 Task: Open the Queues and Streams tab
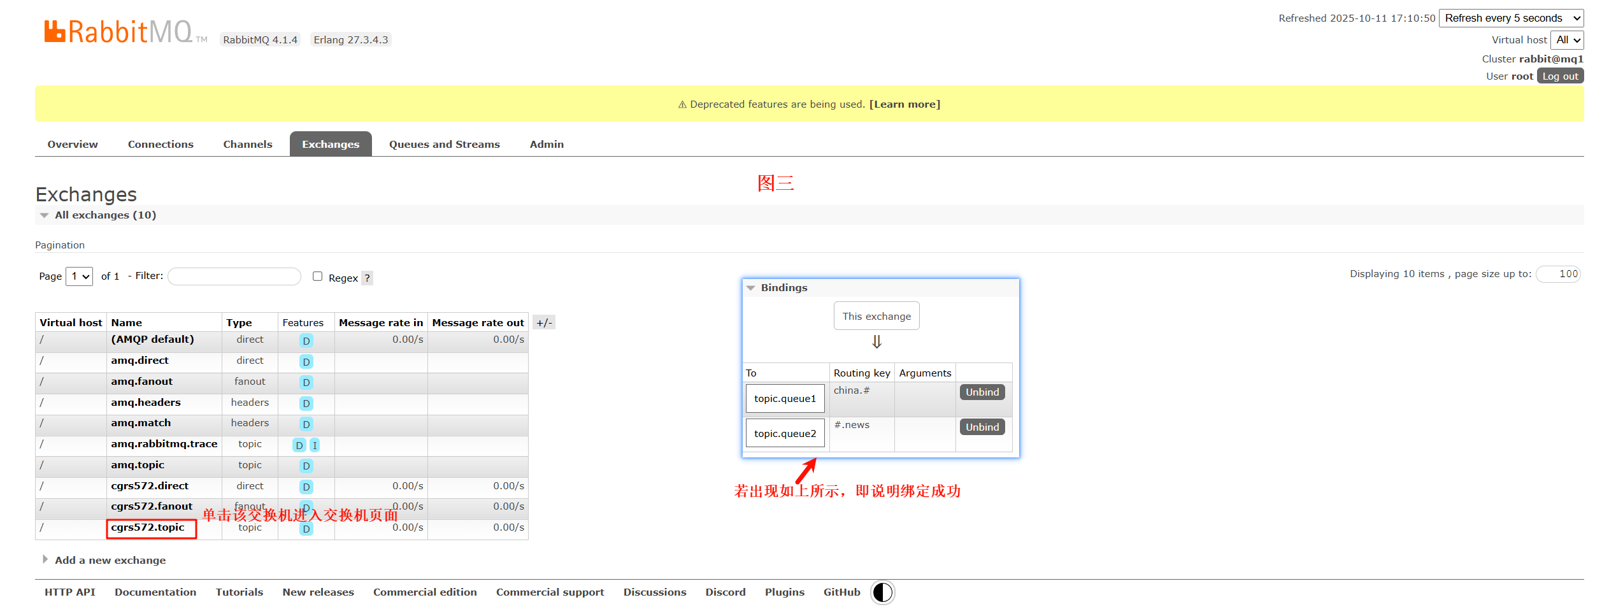coord(445,145)
